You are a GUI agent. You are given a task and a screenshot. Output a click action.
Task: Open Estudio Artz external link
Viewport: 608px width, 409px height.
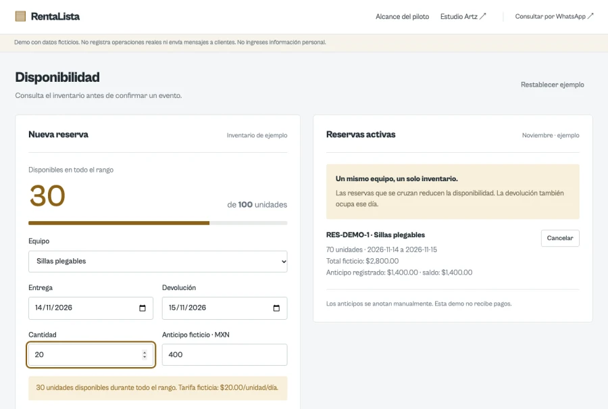[x=463, y=17]
